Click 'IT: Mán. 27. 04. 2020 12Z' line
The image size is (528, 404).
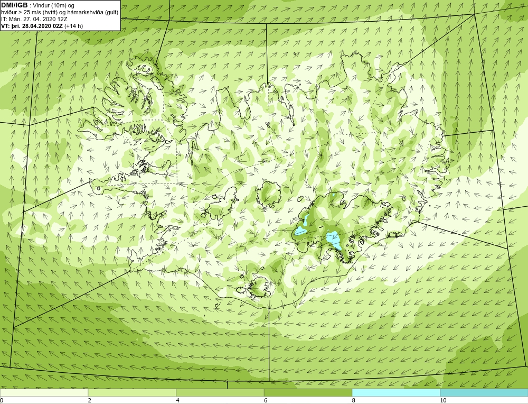pos(34,19)
